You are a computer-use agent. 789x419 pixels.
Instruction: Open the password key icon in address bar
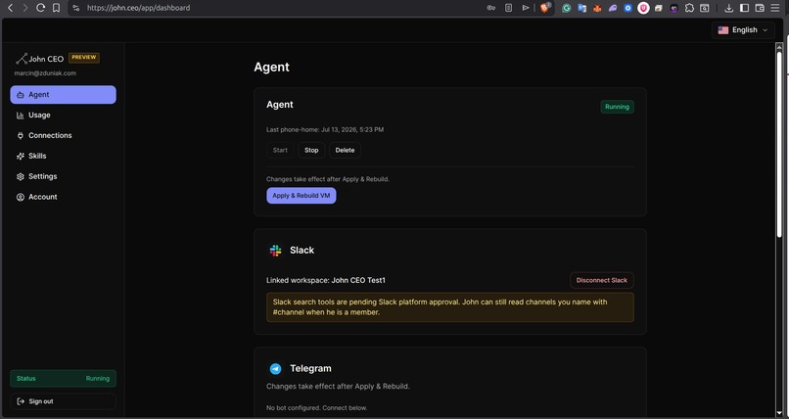[491, 8]
